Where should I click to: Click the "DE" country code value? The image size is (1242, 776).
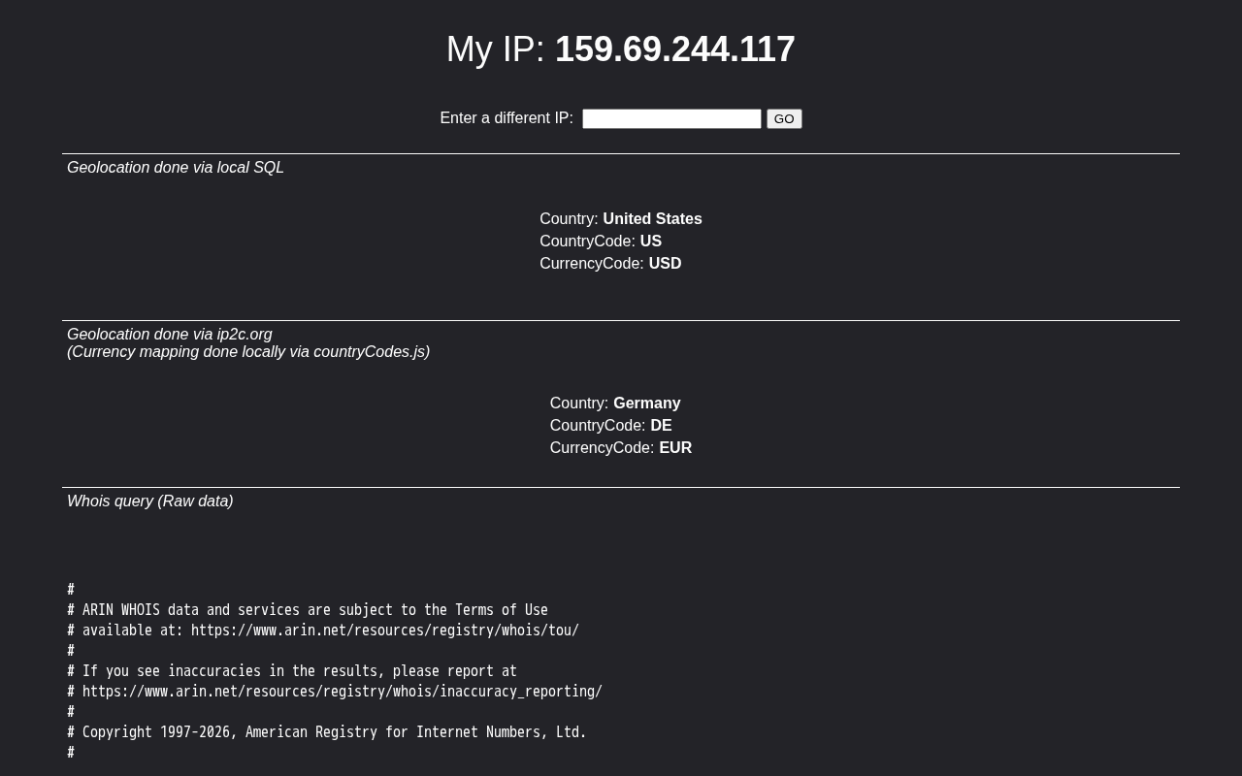click(661, 426)
